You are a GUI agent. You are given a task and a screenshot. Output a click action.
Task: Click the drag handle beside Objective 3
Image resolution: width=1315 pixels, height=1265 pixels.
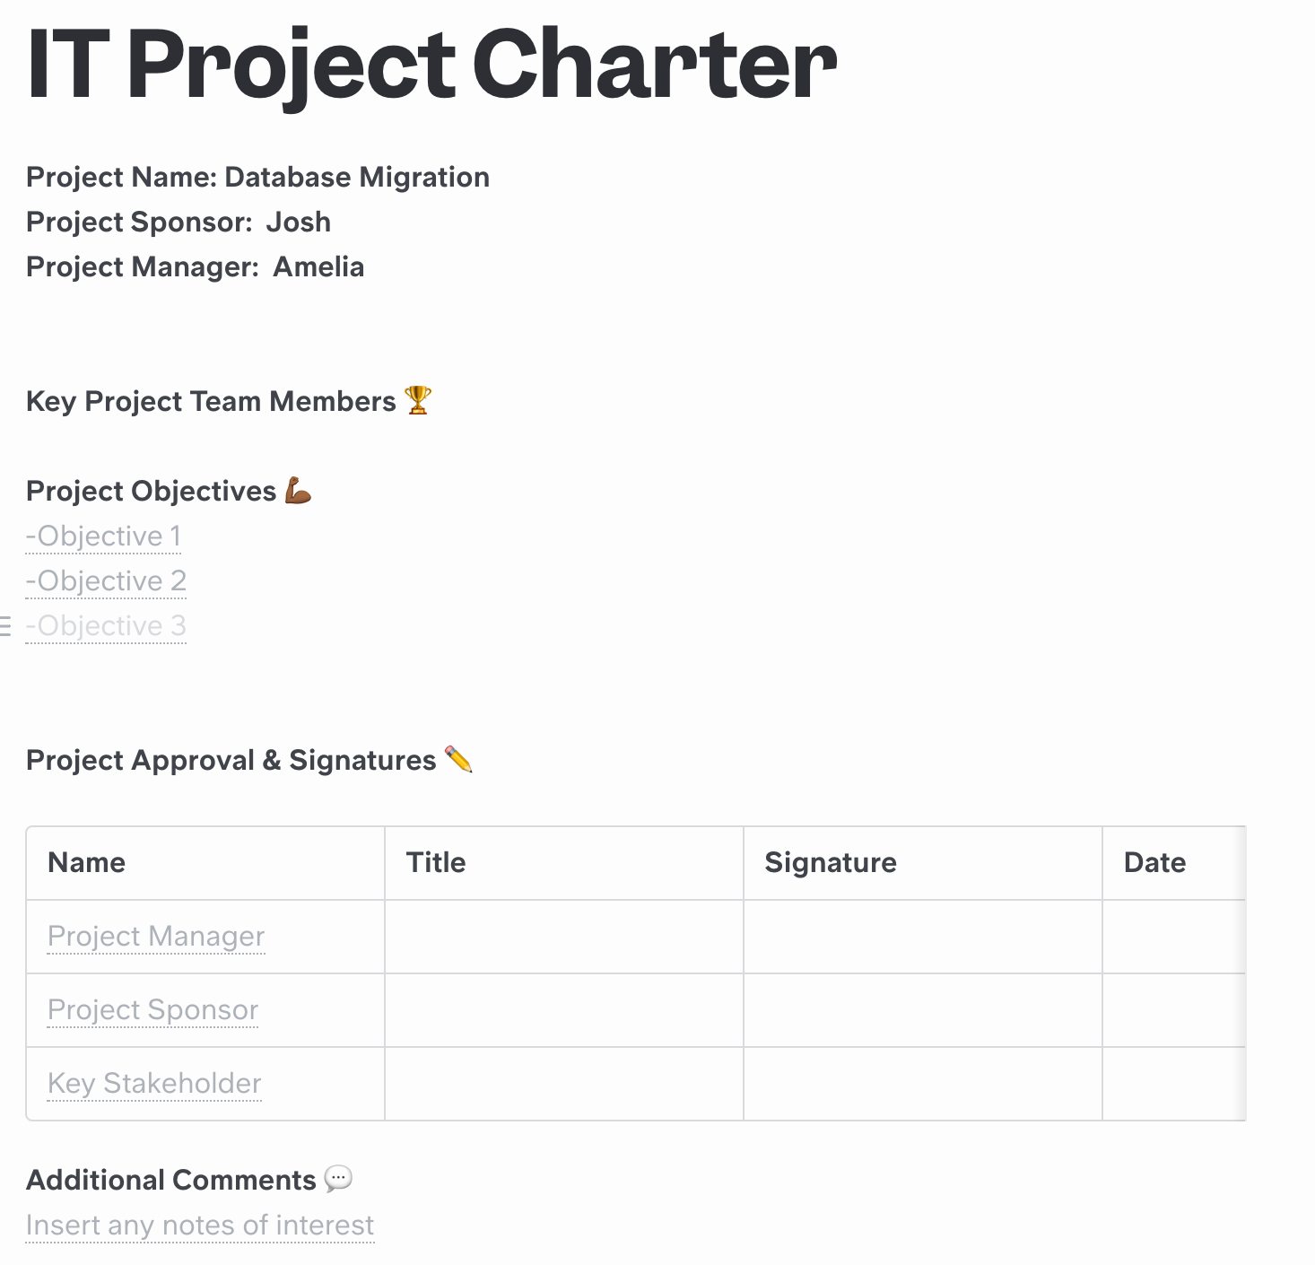(5, 626)
